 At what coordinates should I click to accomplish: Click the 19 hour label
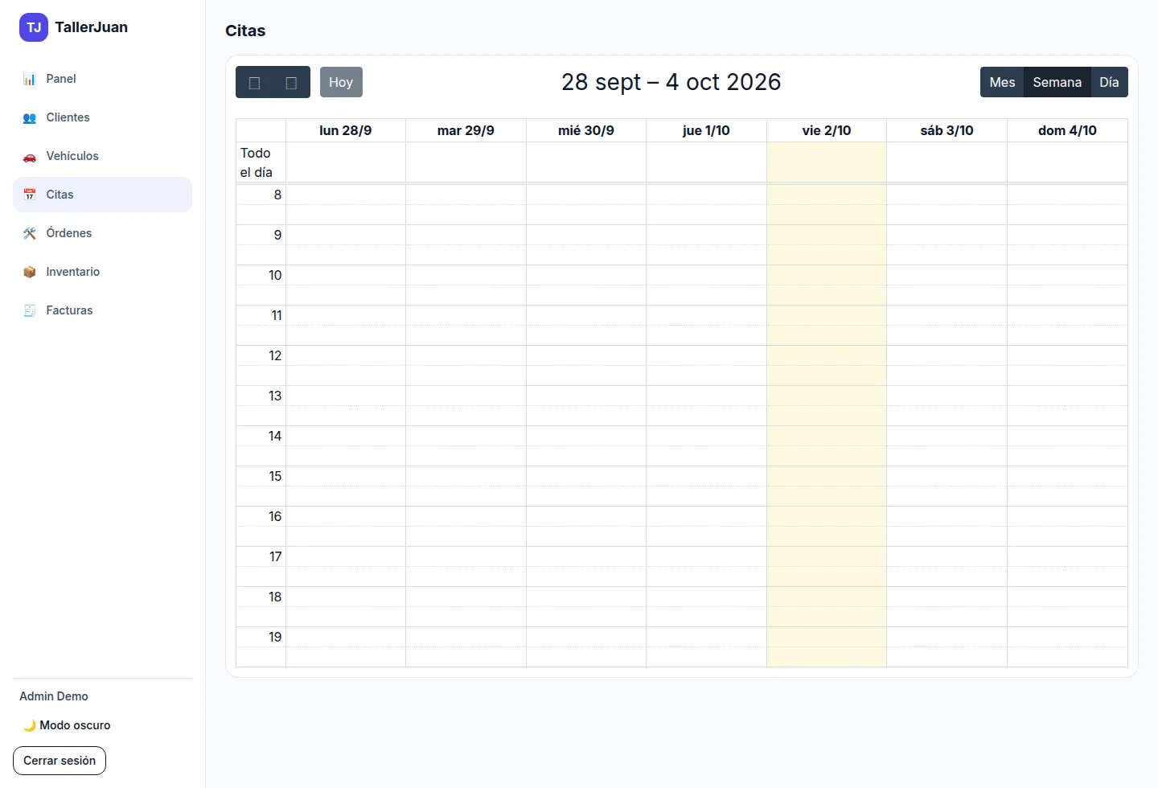click(x=275, y=637)
